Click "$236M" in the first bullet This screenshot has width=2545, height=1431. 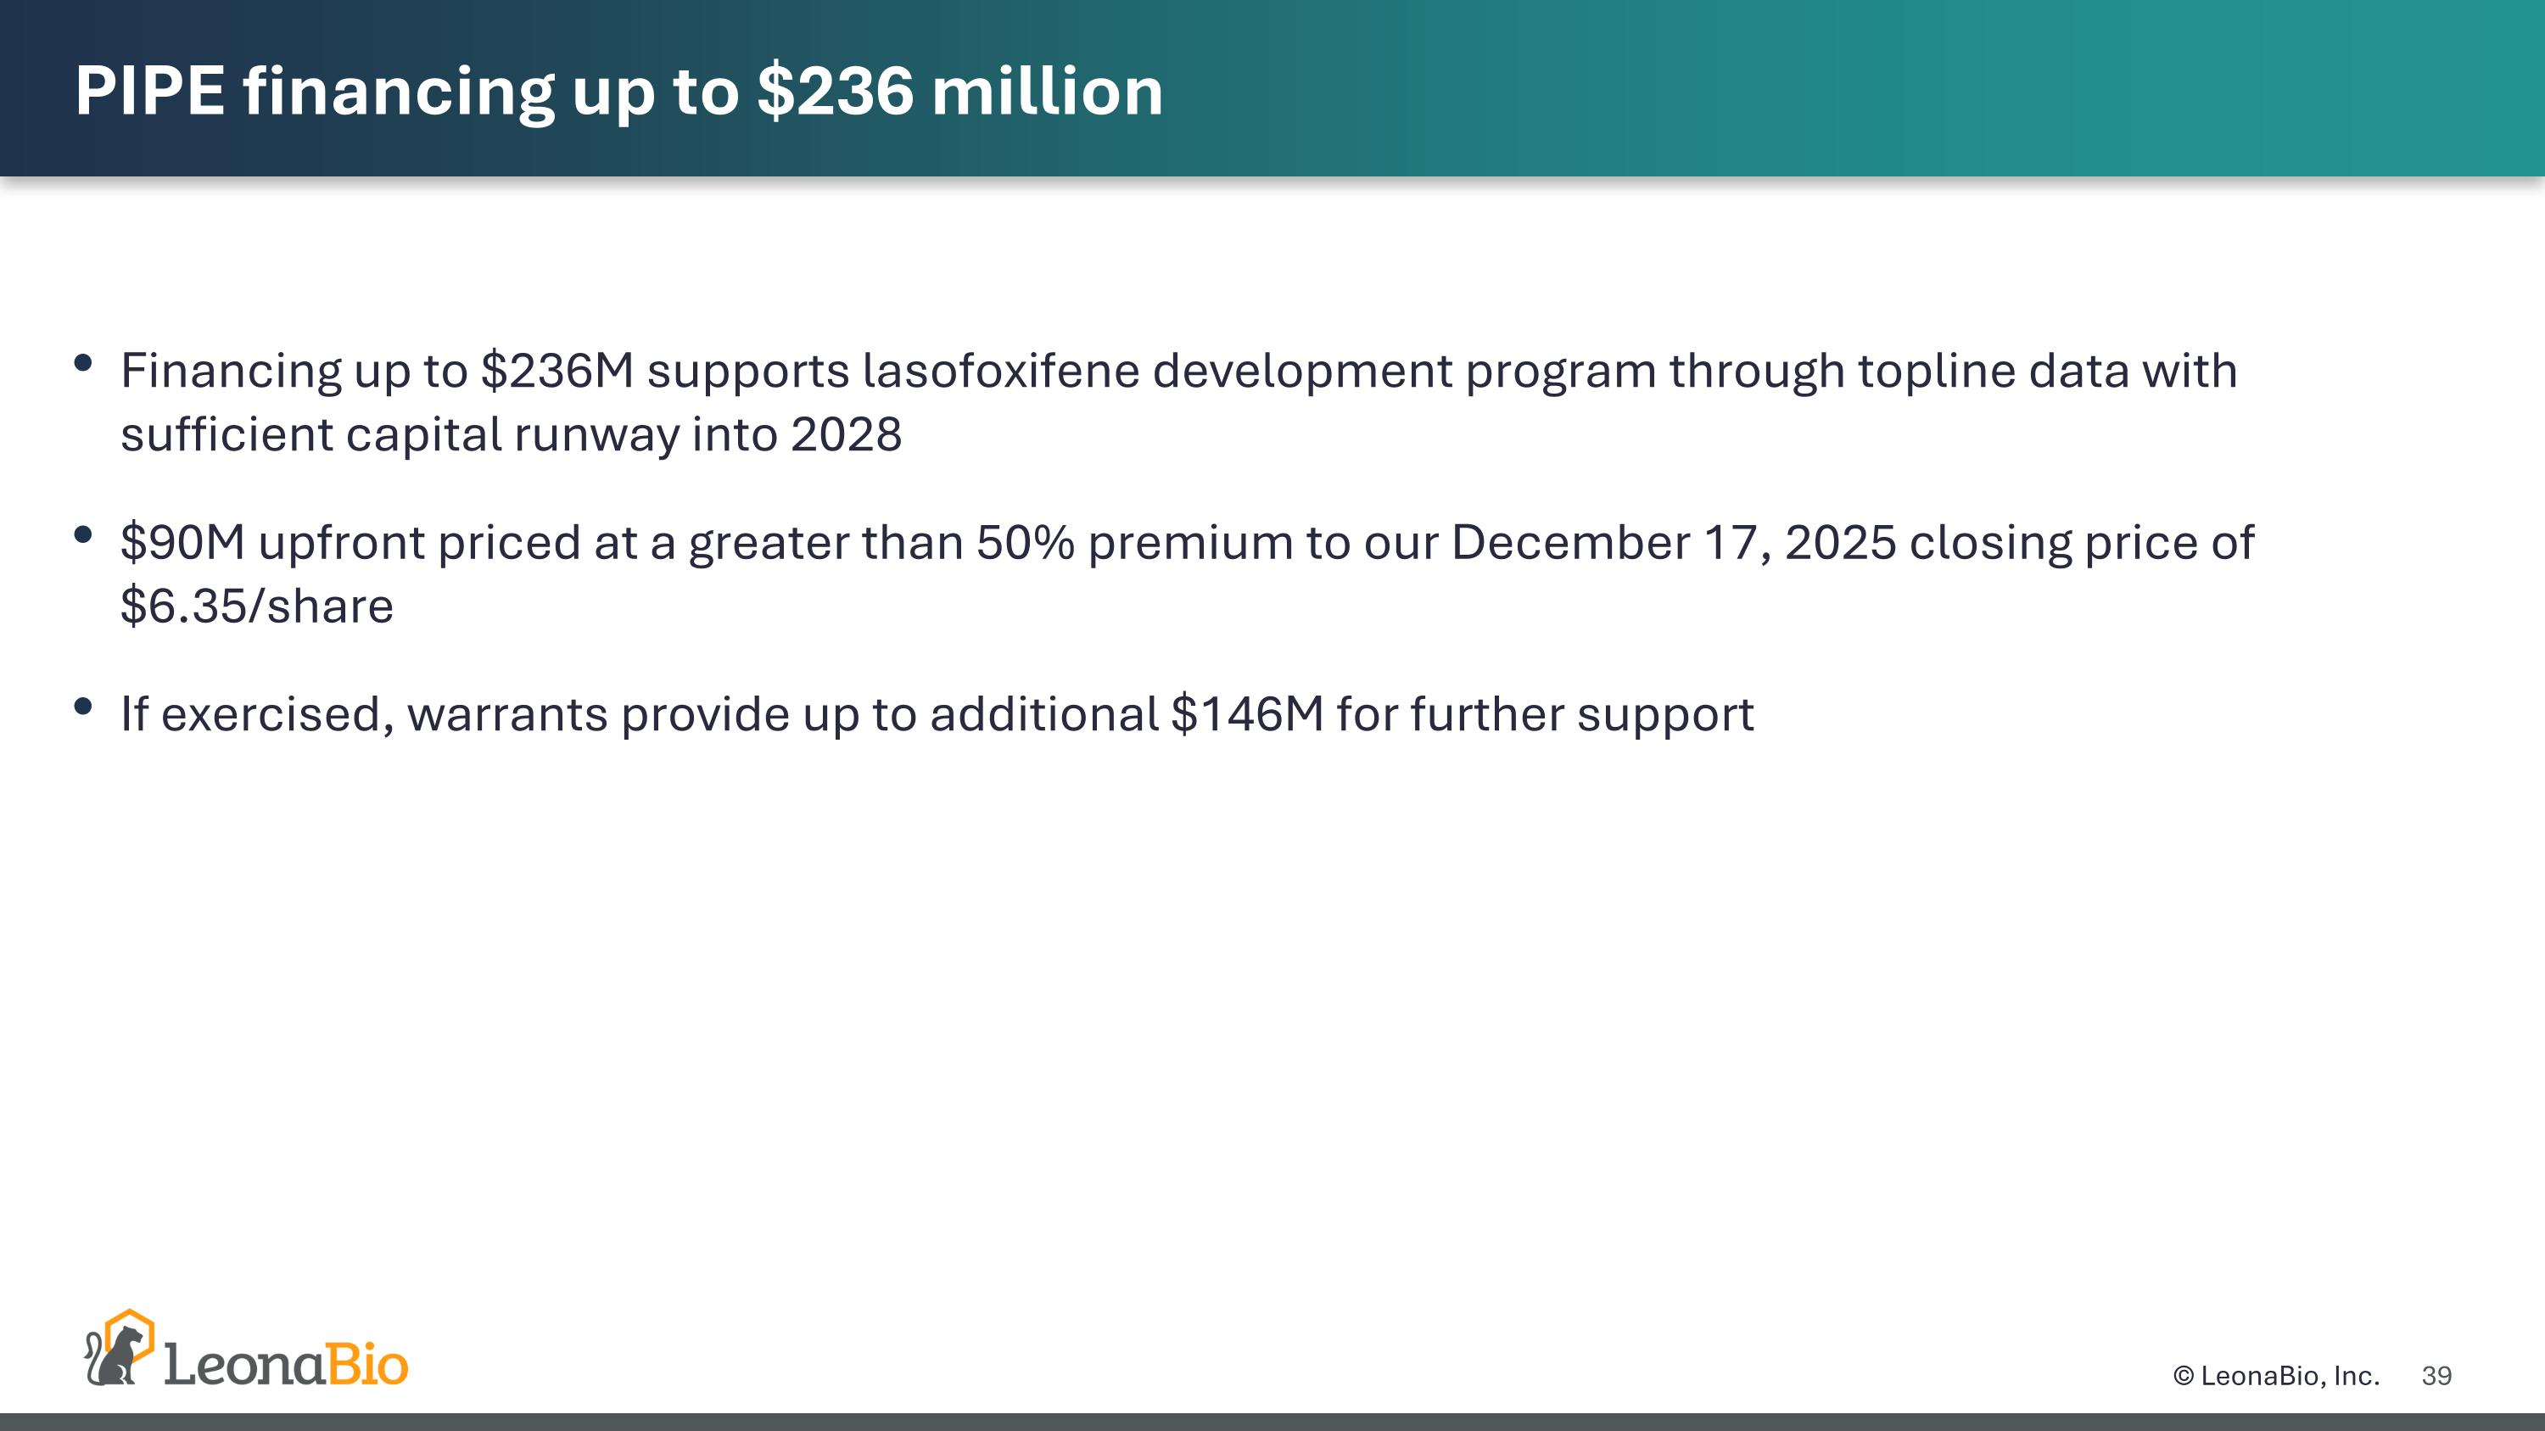pyautogui.click(x=557, y=372)
